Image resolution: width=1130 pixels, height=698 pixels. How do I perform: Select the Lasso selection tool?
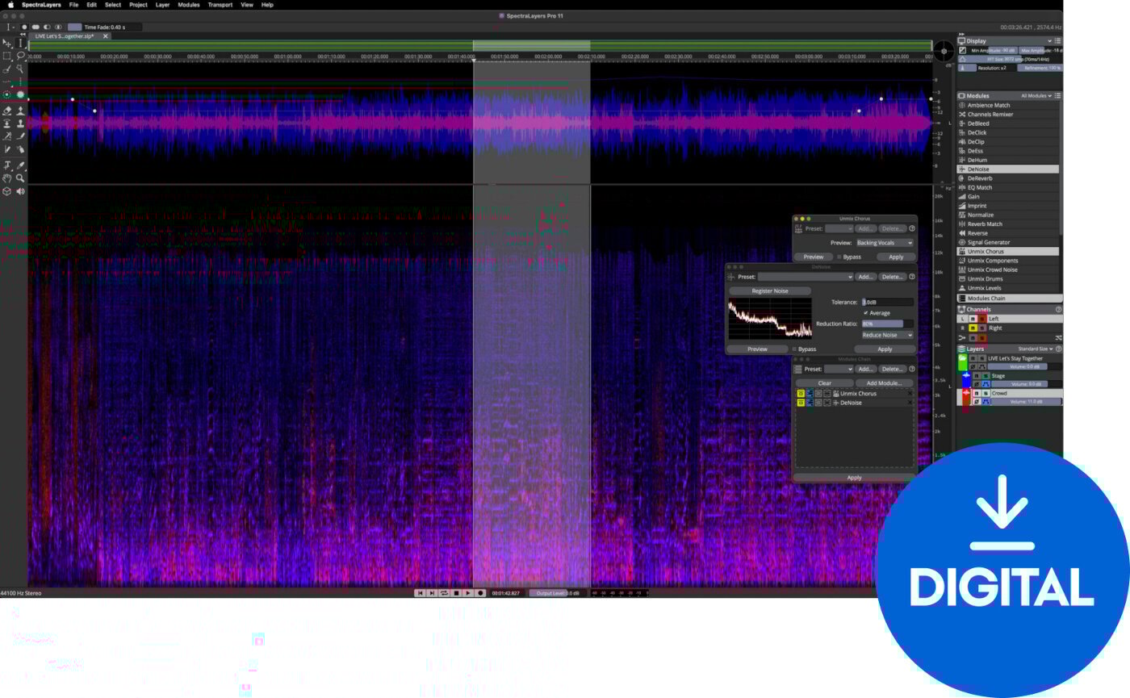20,56
